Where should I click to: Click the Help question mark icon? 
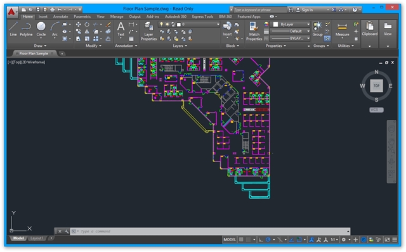coord(355,9)
